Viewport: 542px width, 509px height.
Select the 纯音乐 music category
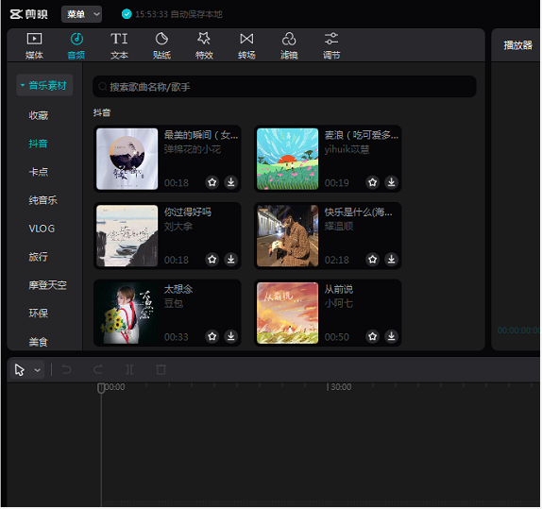pos(42,200)
